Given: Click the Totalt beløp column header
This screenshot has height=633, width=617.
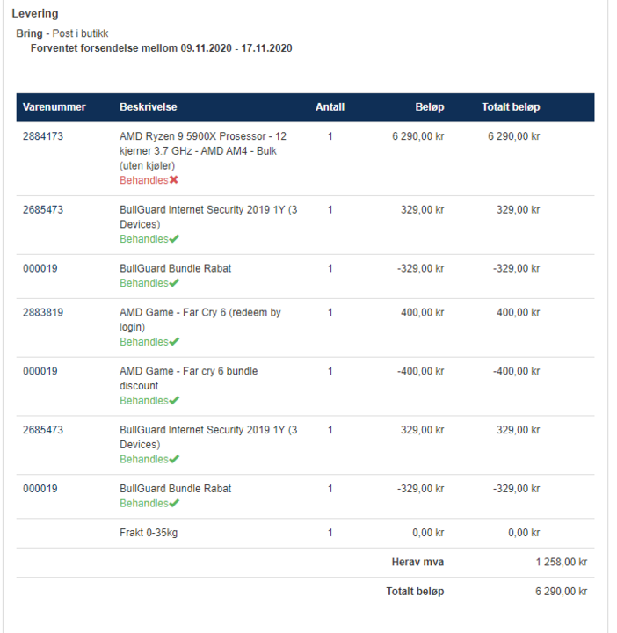Looking at the screenshot, I should (x=511, y=107).
